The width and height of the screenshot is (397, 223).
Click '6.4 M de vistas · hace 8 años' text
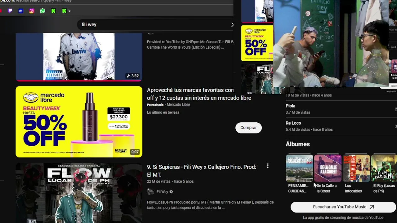pos(309,129)
